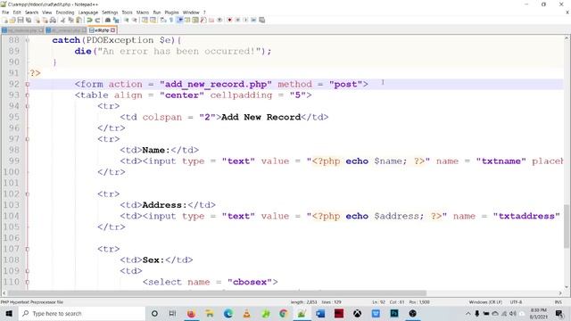
Task: Click UTF-8 encoding in status bar
Action: click(516, 302)
